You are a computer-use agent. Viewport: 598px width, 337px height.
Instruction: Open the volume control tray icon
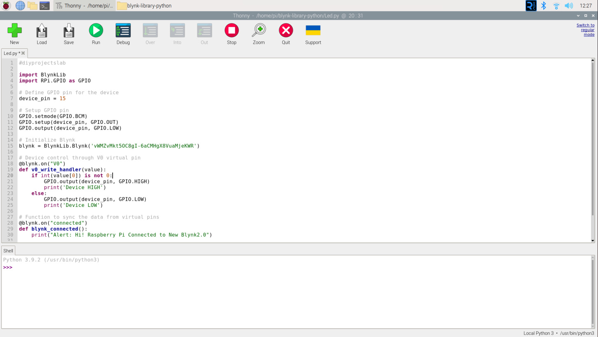[569, 5]
